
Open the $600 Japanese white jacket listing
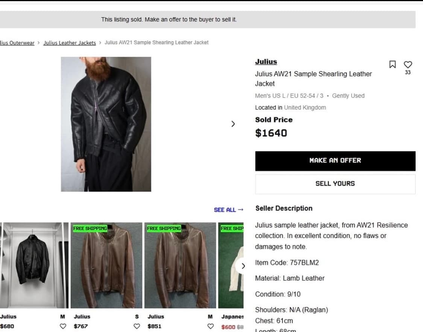(231, 270)
